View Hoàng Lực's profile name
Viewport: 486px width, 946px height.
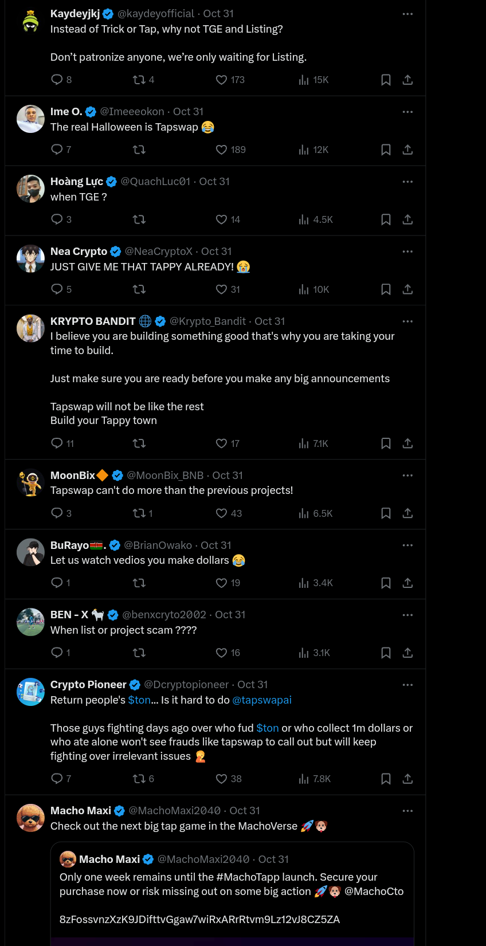76,181
